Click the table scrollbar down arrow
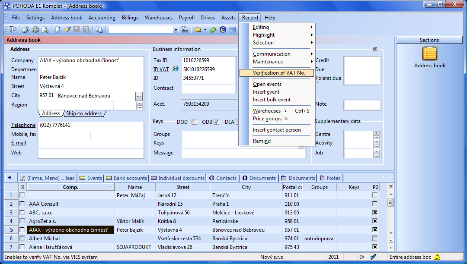 click(390, 233)
